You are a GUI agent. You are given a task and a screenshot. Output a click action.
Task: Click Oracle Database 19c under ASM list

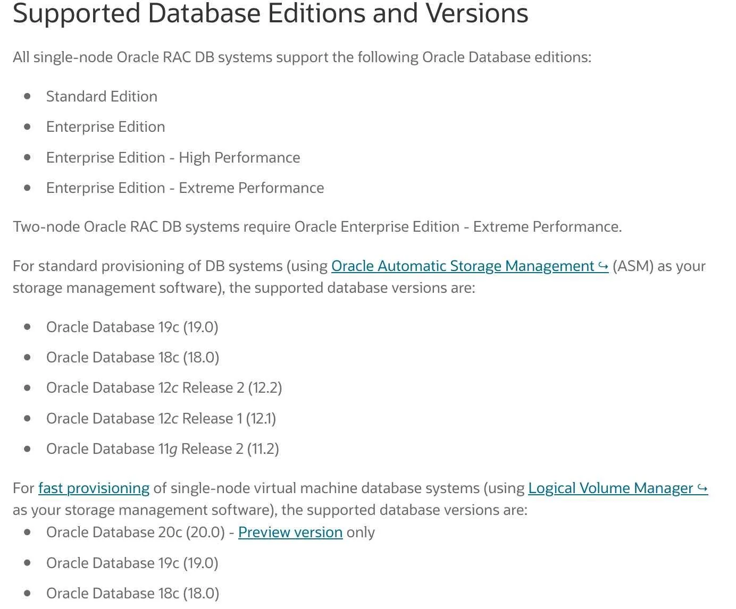coord(132,327)
